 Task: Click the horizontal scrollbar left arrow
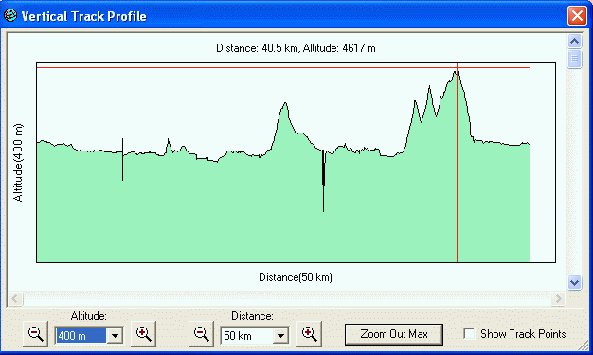click(15, 298)
